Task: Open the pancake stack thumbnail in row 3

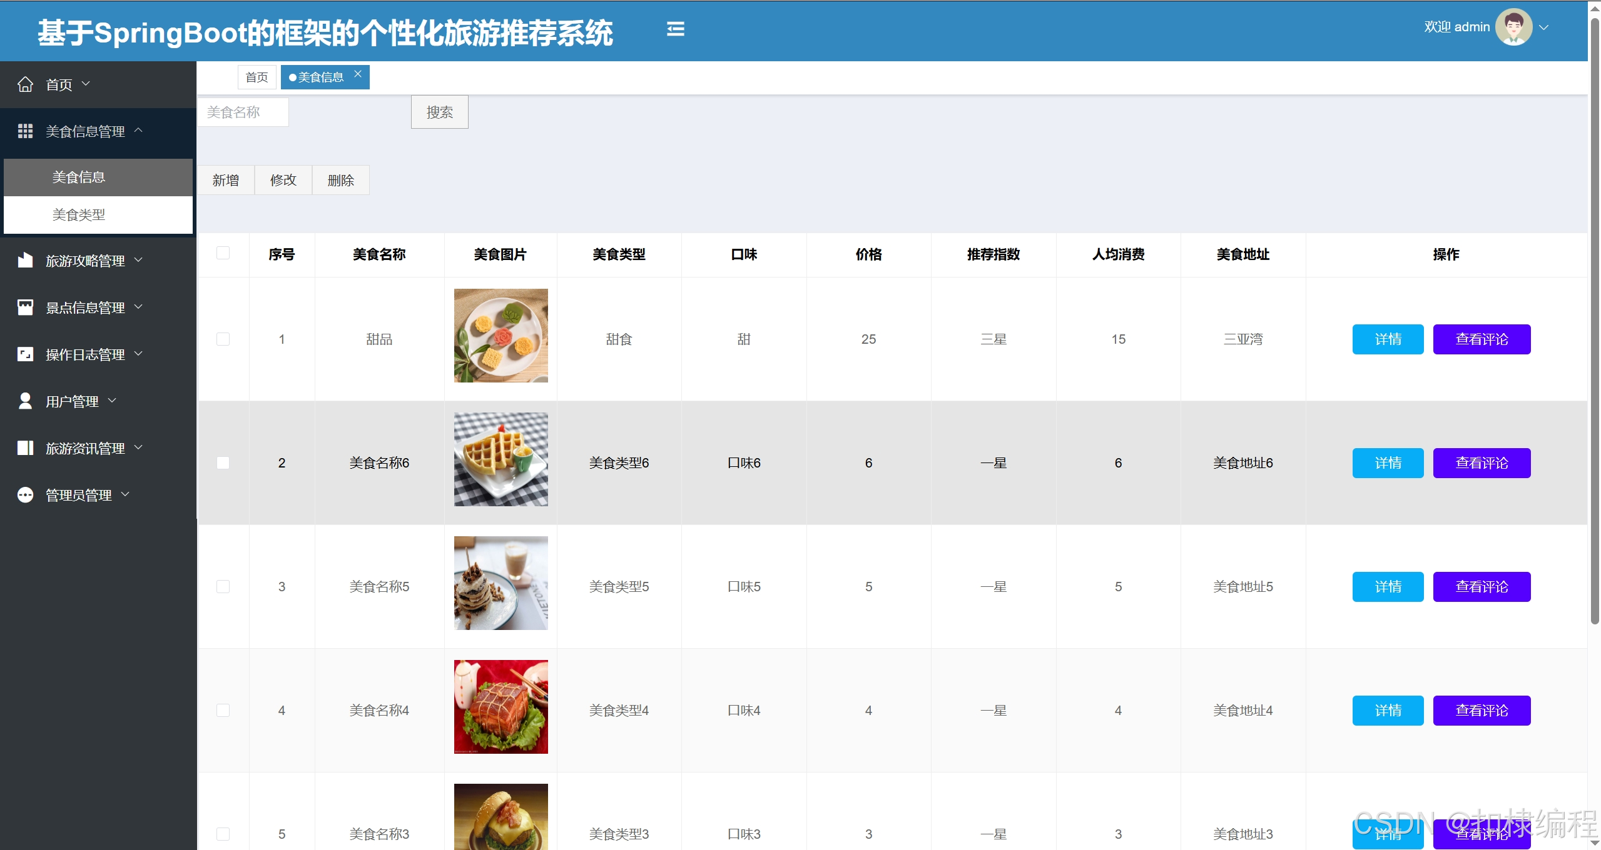Action: pyautogui.click(x=501, y=583)
